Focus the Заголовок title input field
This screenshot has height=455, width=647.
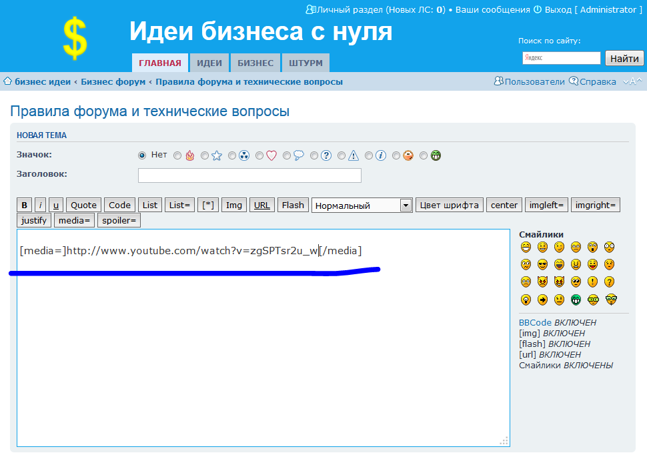pyautogui.click(x=249, y=175)
